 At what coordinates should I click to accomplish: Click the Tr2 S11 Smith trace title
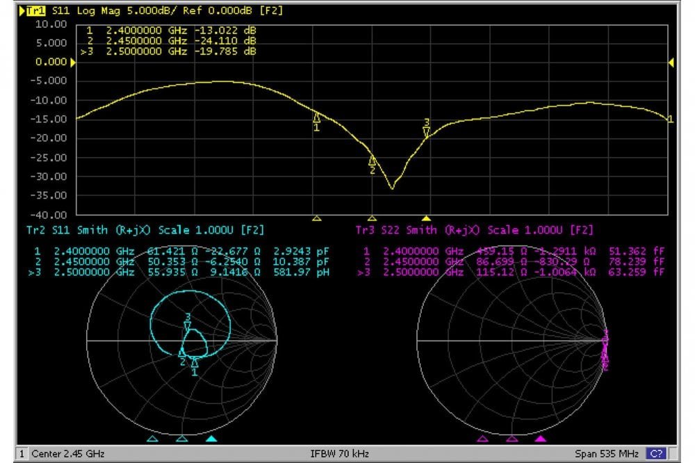[x=145, y=230]
